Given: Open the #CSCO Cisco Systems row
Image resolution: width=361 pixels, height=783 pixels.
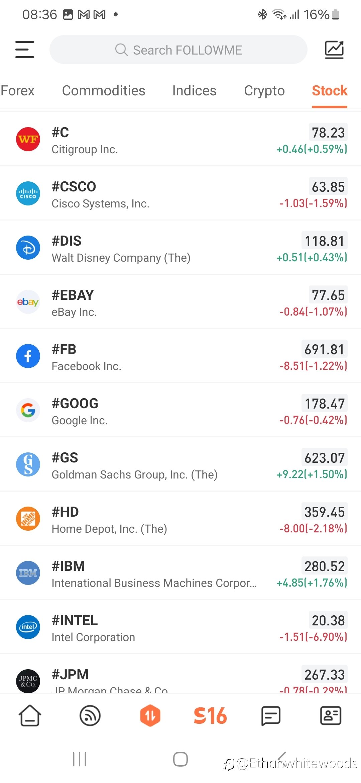Looking at the screenshot, I should pos(180,194).
